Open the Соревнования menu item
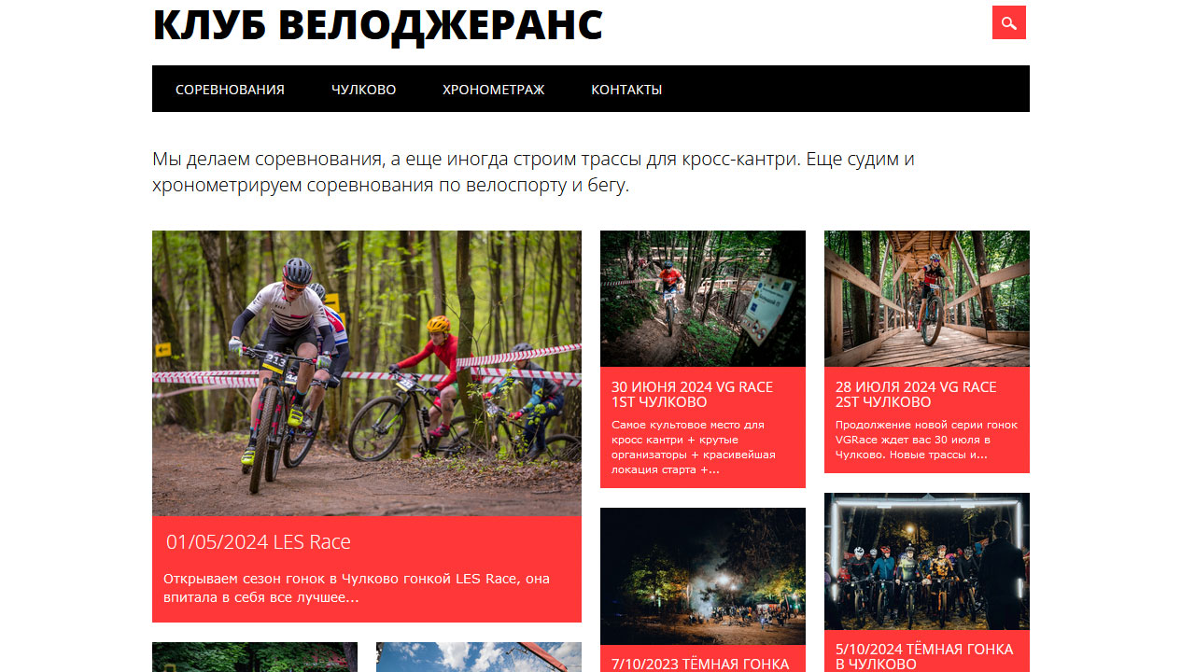The width and height of the screenshot is (1181, 672). point(230,90)
